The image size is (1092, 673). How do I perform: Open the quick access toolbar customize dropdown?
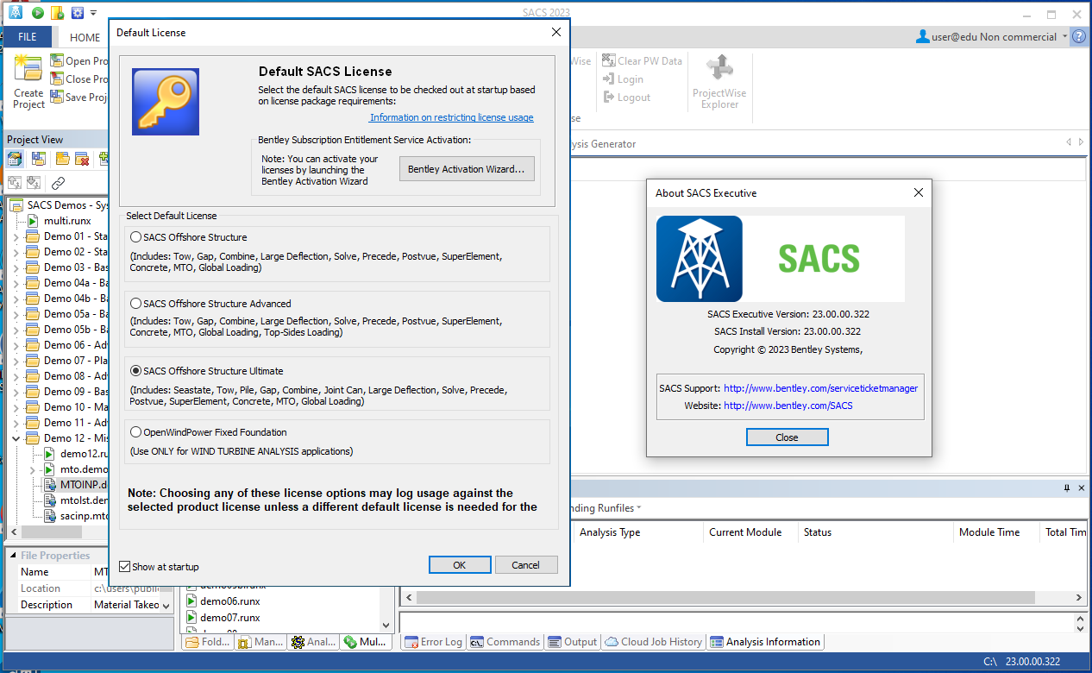93,13
